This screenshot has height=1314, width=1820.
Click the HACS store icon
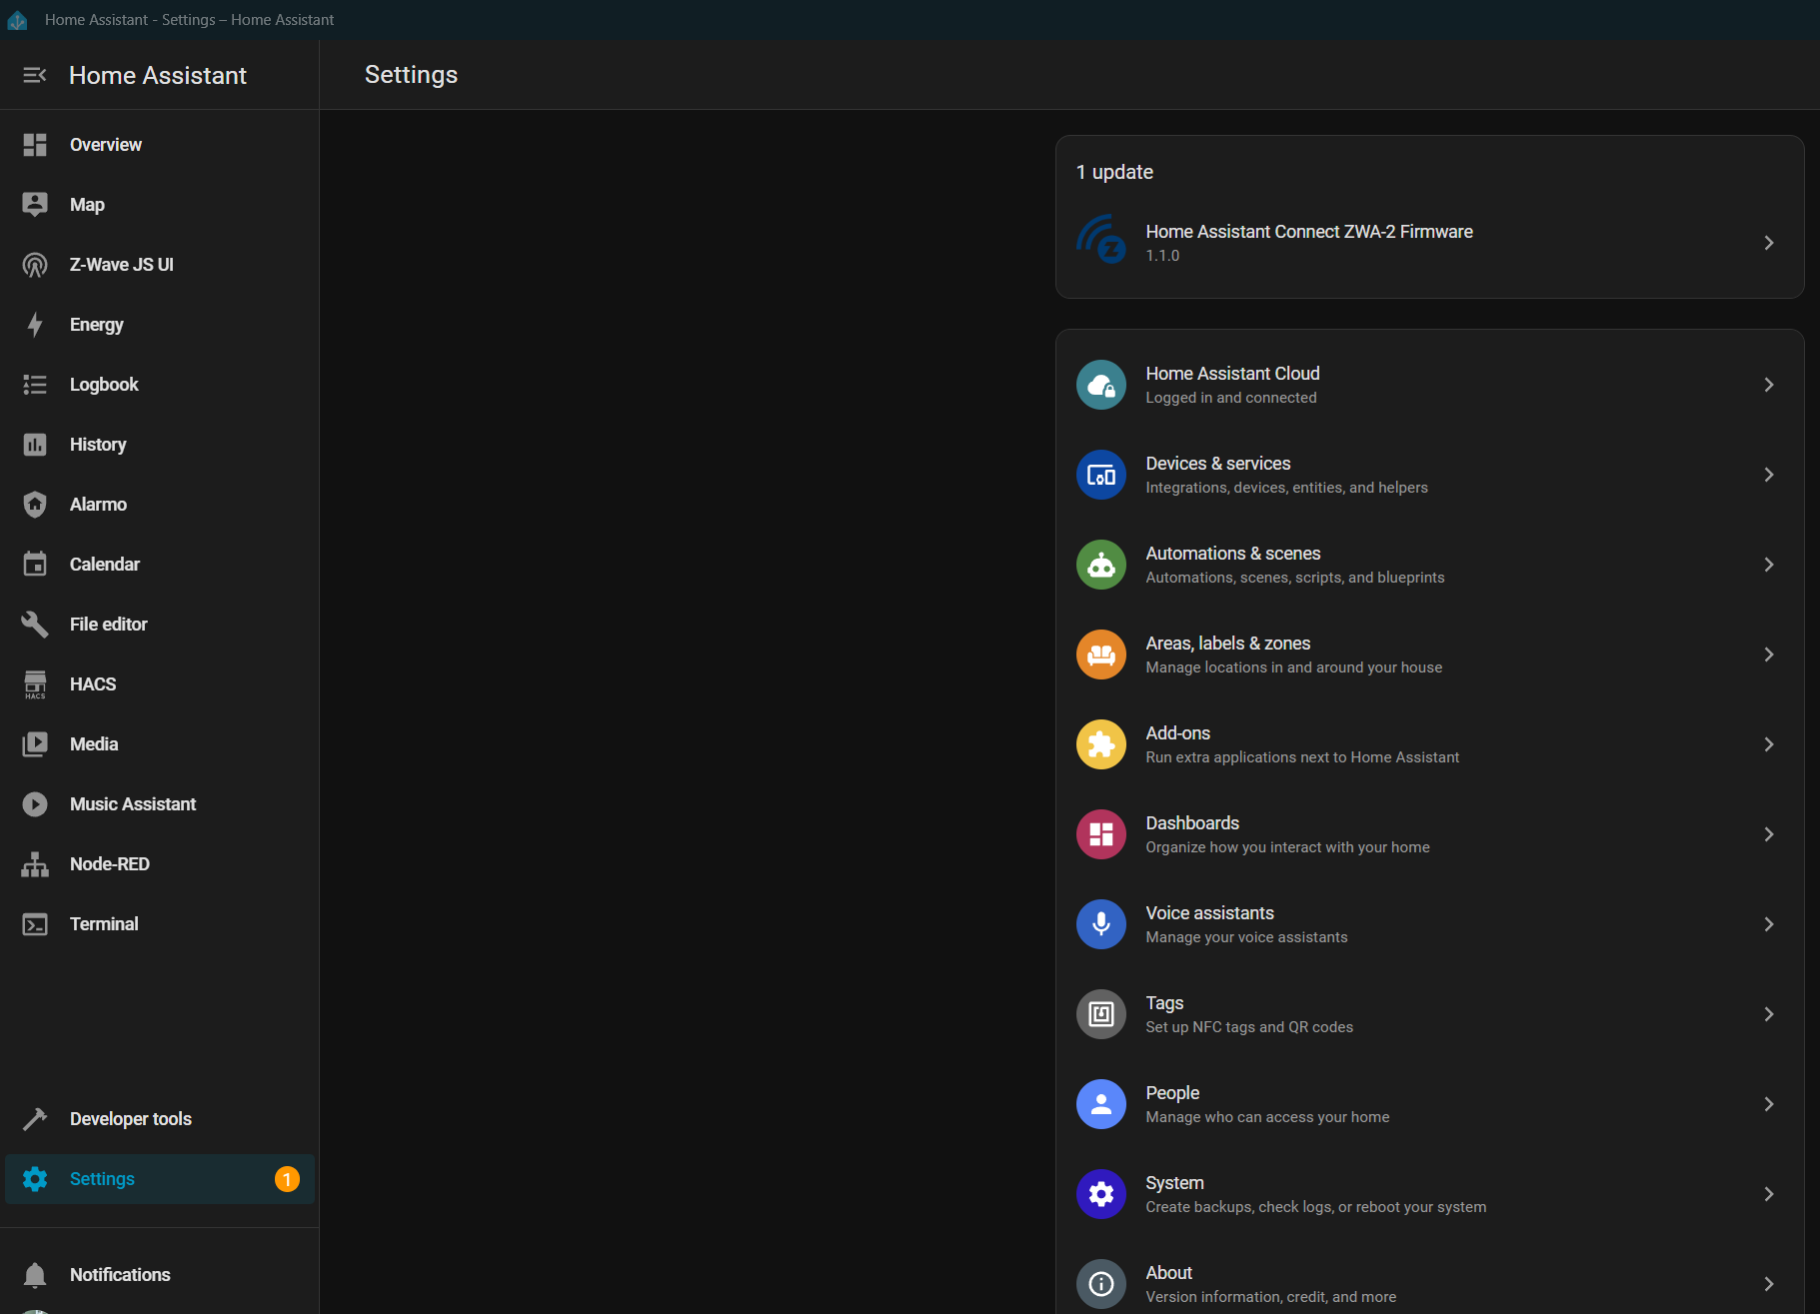point(35,684)
